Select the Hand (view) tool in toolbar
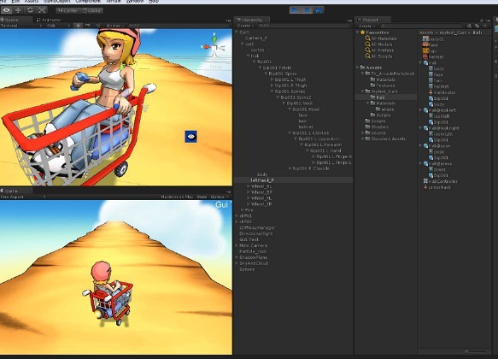 [x=6, y=10]
